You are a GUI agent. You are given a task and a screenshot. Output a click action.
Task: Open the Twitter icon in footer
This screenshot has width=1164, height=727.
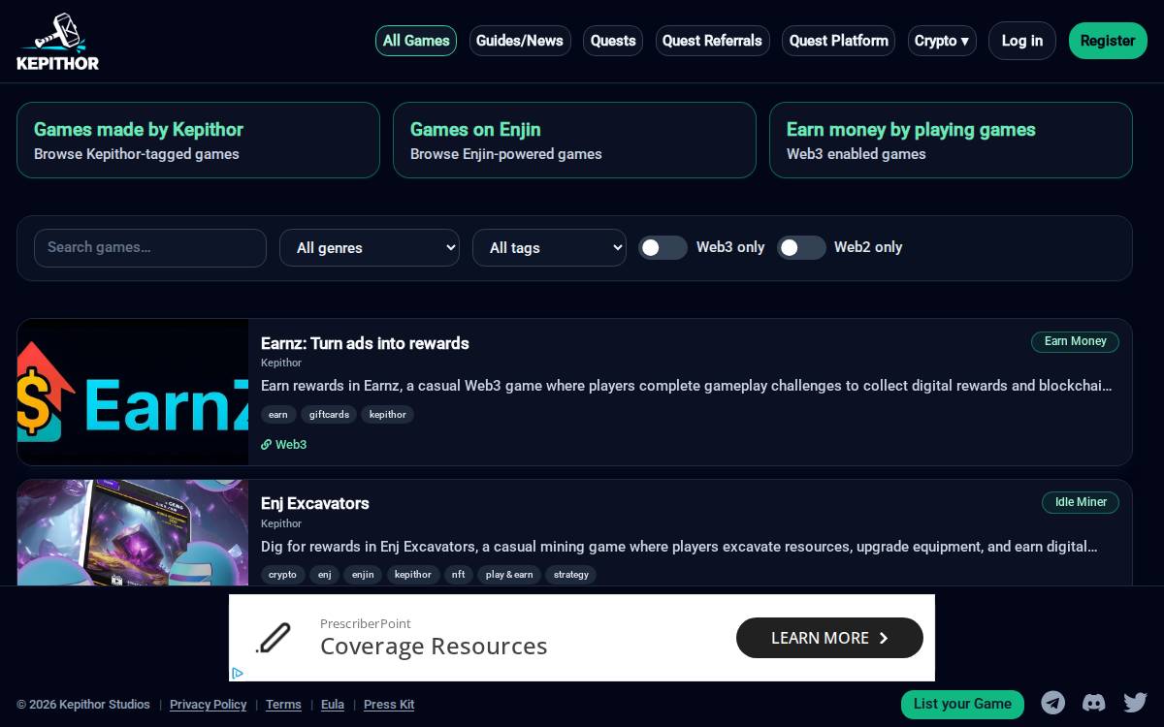coord(1135,703)
